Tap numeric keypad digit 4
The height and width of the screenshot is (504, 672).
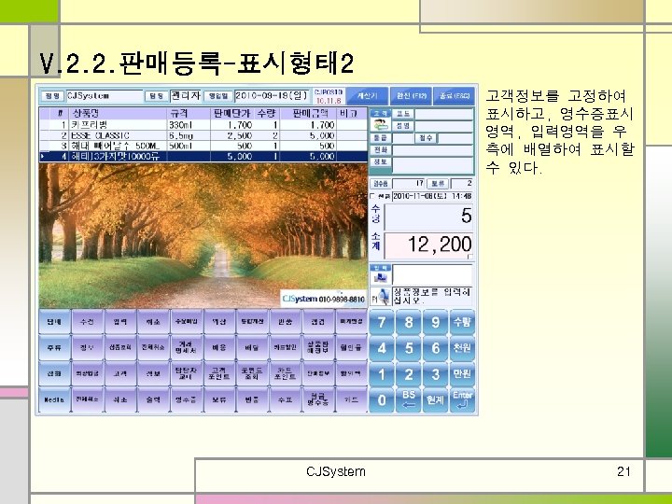click(382, 347)
